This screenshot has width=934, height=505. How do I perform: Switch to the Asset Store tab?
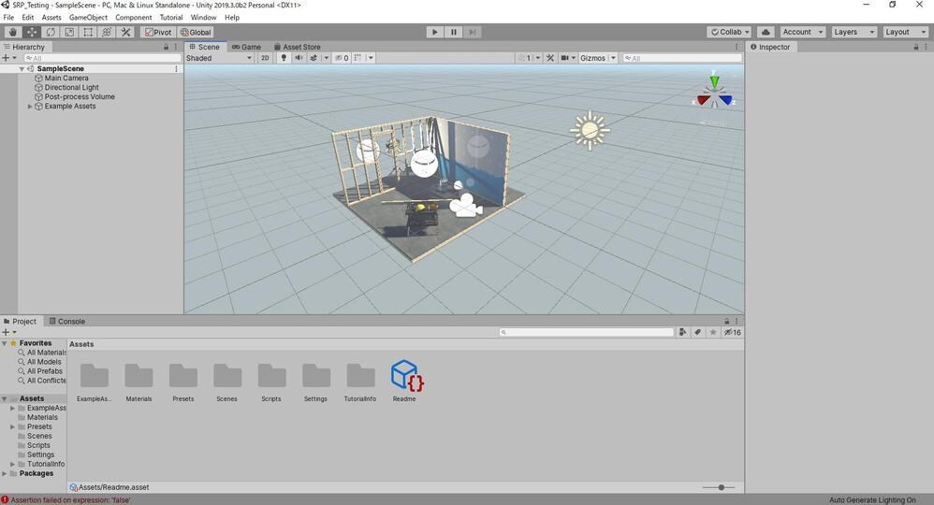298,47
